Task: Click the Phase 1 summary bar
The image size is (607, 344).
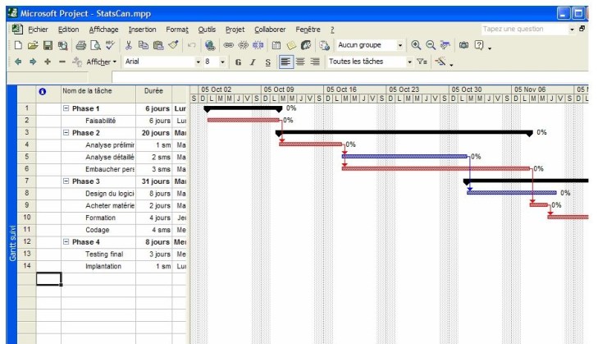Action: click(x=243, y=109)
